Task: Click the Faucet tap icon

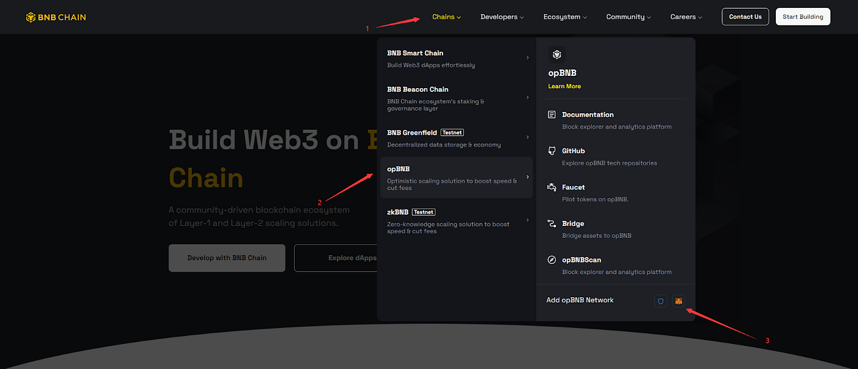Action: pyautogui.click(x=552, y=187)
